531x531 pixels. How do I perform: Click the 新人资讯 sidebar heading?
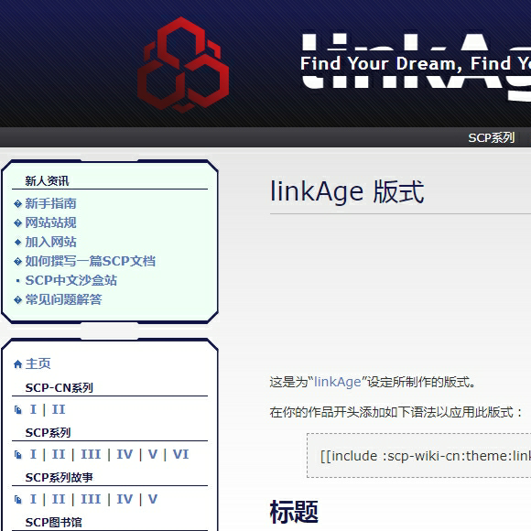(x=47, y=181)
